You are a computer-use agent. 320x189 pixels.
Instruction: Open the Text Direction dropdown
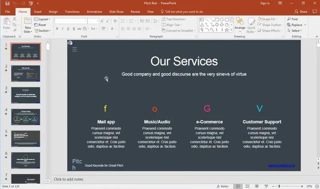pyautogui.click(x=174, y=19)
